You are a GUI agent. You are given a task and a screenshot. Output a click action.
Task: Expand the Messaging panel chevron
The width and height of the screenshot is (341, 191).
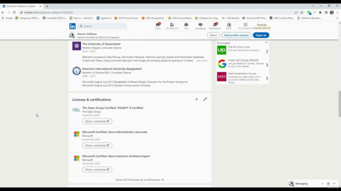point(334,184)
